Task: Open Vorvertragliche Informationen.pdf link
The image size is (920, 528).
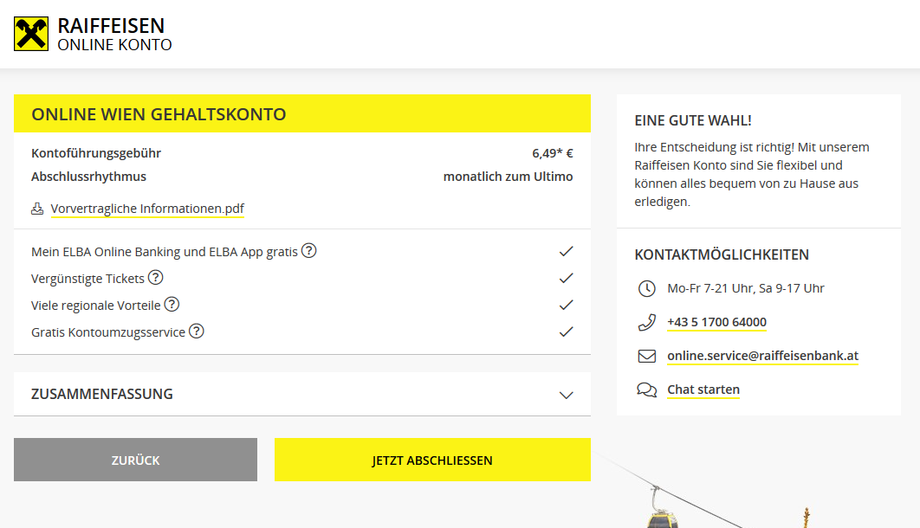Action: tap(147, 209)
